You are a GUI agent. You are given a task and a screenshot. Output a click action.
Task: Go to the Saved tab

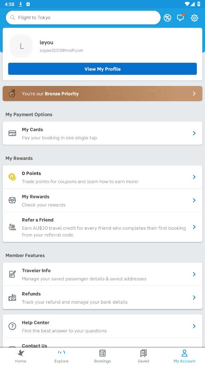coord(143,356)
